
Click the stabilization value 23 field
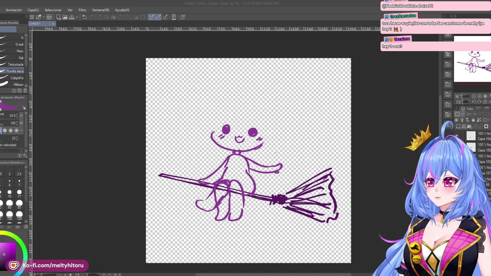[15, 138]
